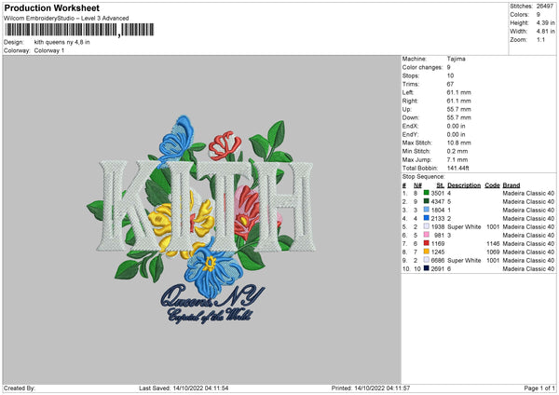Click the Stitches value '26497'
The height and width of the screenshot is (395, 559).
[545, 7]
